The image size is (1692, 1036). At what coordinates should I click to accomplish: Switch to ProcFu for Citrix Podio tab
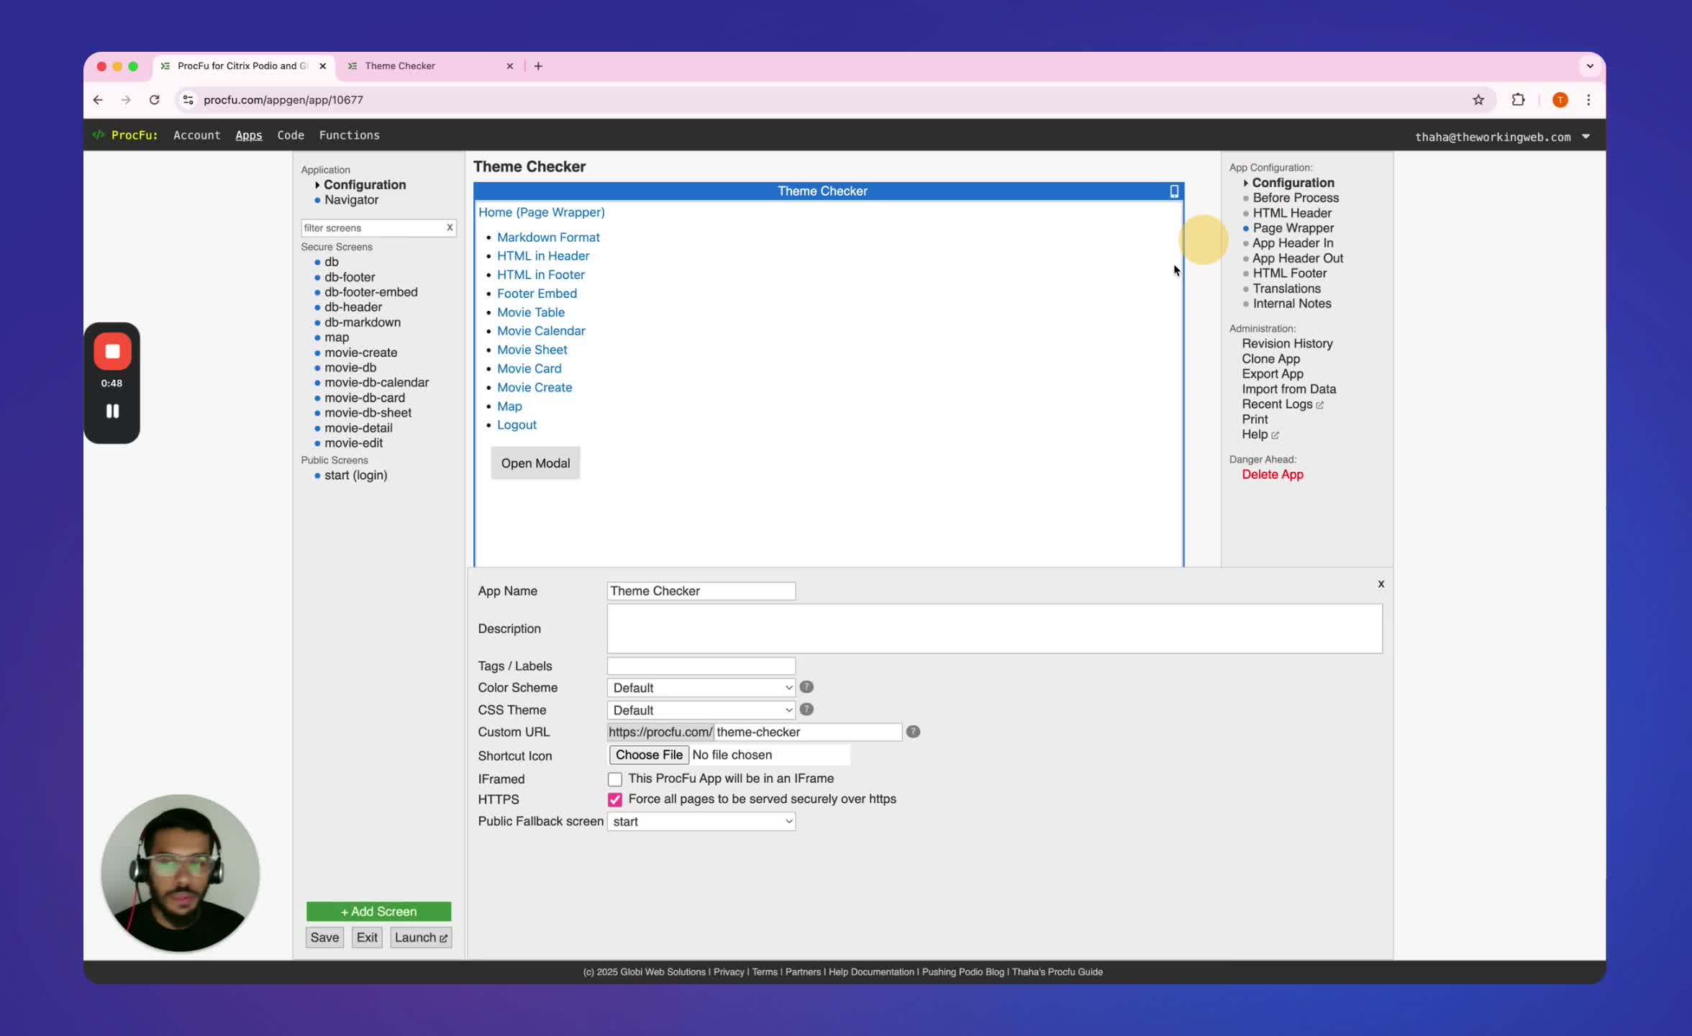coord(243,66)
